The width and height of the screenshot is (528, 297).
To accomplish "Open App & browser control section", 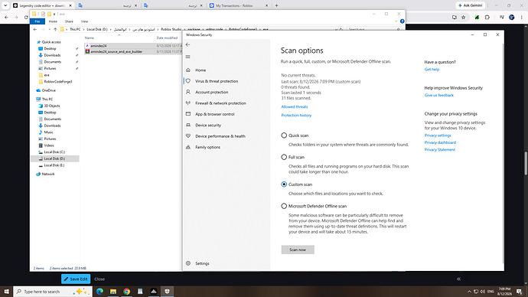I will (214, 114).
